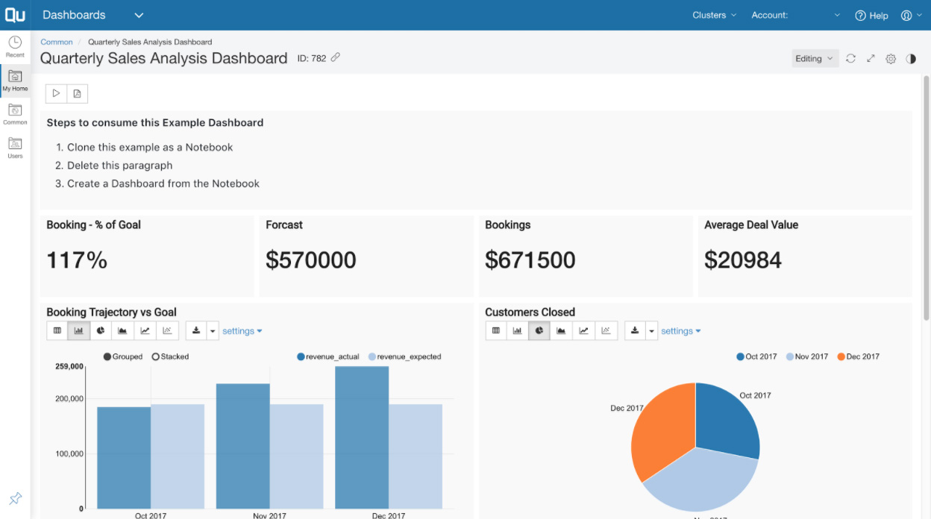931x519 pixels.
Task: Click the vertical page scrollbar
Action: pos(927,198)
